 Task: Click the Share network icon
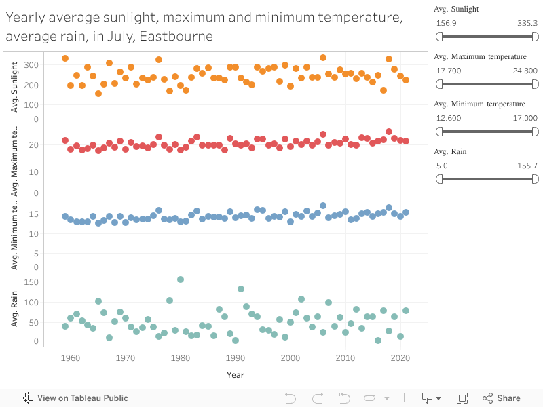487,398
